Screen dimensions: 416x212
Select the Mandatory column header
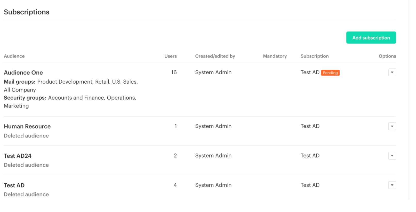click(275, 56)
